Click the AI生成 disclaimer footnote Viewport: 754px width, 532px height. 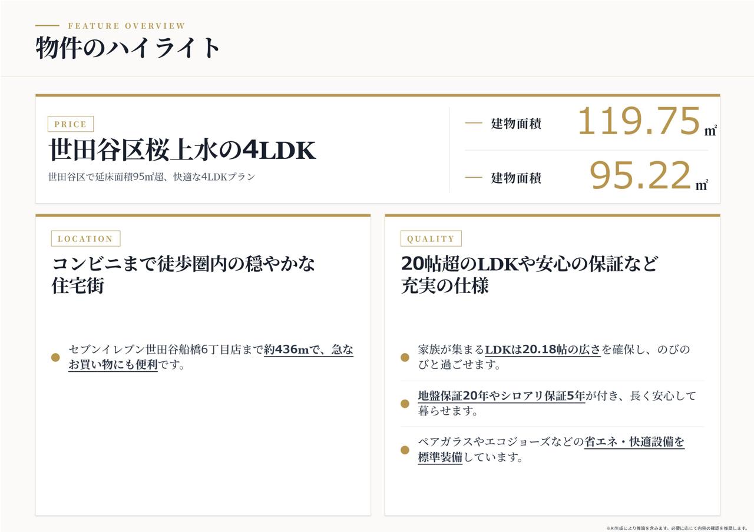pos(677,528)
